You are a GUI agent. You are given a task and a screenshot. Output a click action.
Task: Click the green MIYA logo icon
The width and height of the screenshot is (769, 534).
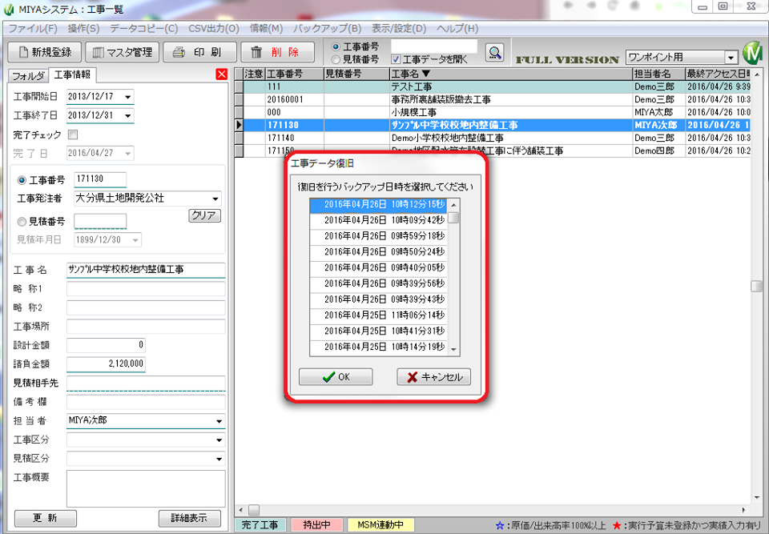(752, 53)
